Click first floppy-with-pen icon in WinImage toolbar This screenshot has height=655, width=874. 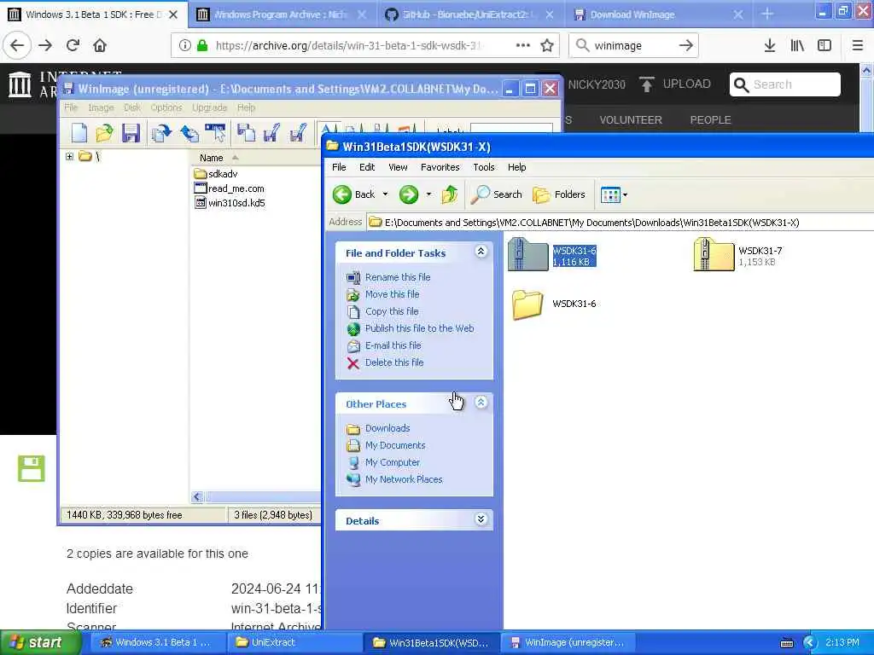272,133
